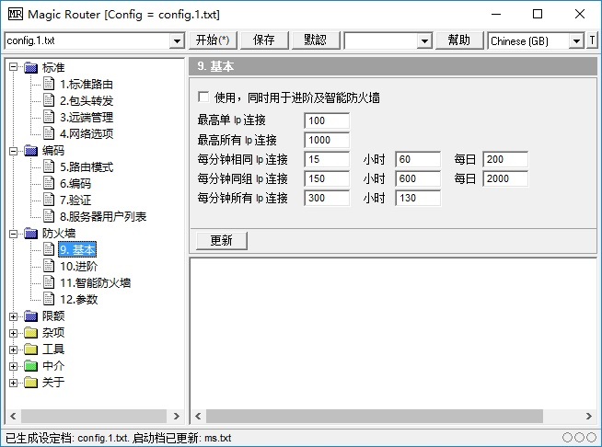Image resolution: width=602 pixels, height=447 pixels.
Task: Click the output panel horizontal scrollbar thumb
Action: click(x=375, y=416)
